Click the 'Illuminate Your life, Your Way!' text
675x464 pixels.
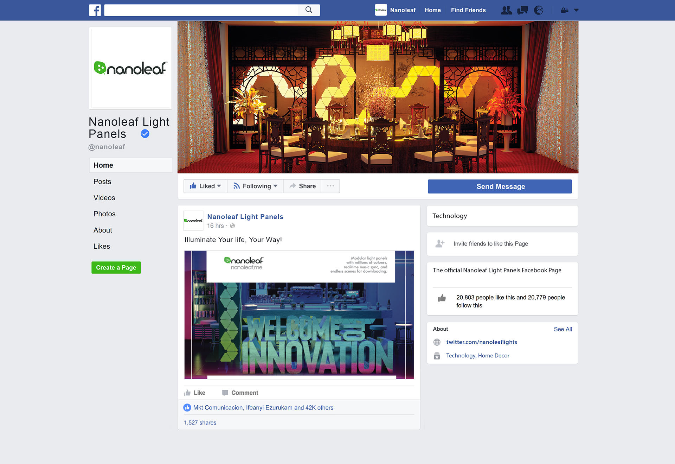(233, 240)
